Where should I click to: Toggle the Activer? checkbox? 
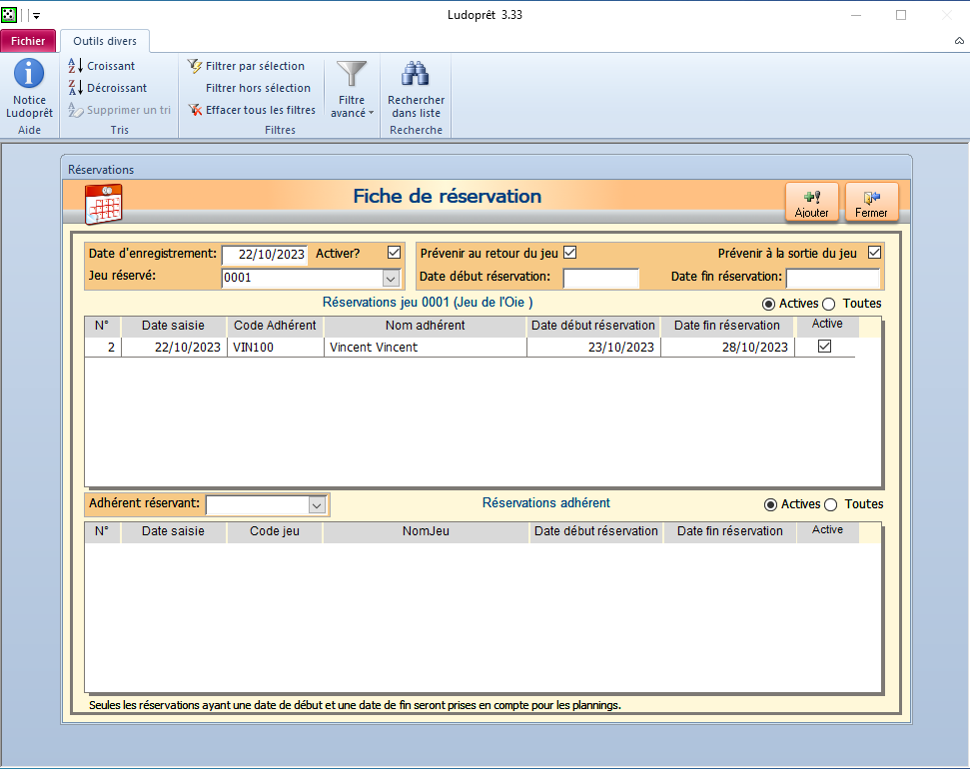(x=394, y=253)
